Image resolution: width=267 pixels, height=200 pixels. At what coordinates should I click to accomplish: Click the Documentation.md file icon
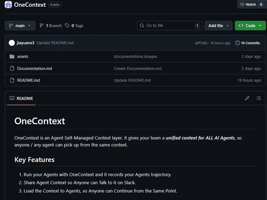[12, 68]
